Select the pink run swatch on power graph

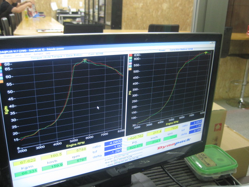[131, 64]
